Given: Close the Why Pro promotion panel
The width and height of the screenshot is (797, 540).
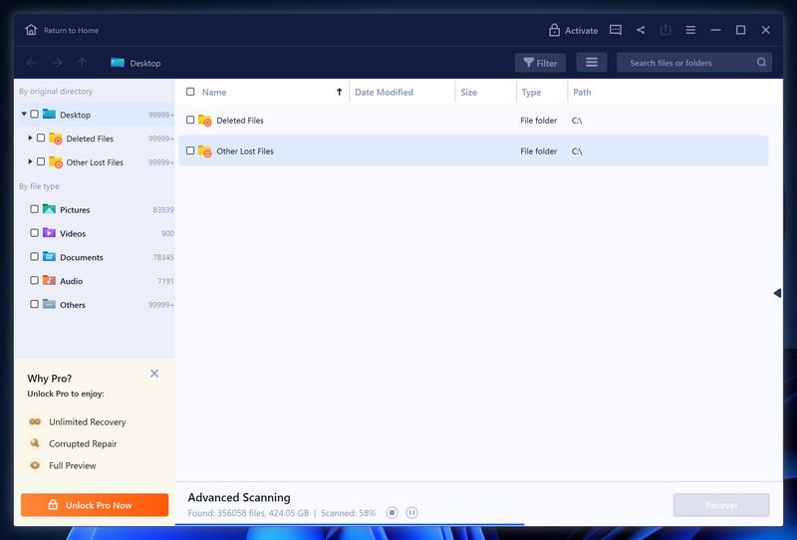Looking at the screenshot, I should (x=154, y=374).
